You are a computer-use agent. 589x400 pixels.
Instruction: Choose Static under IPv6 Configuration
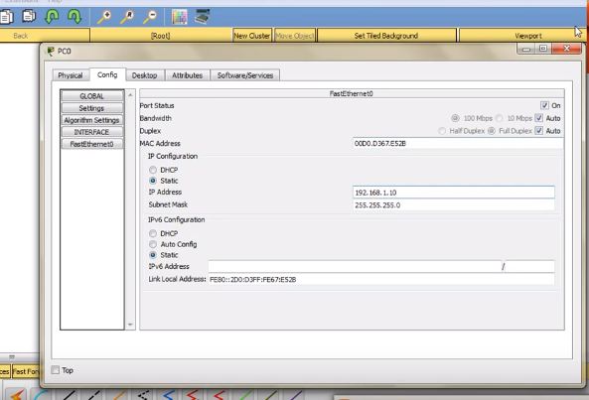click(153, 255)
